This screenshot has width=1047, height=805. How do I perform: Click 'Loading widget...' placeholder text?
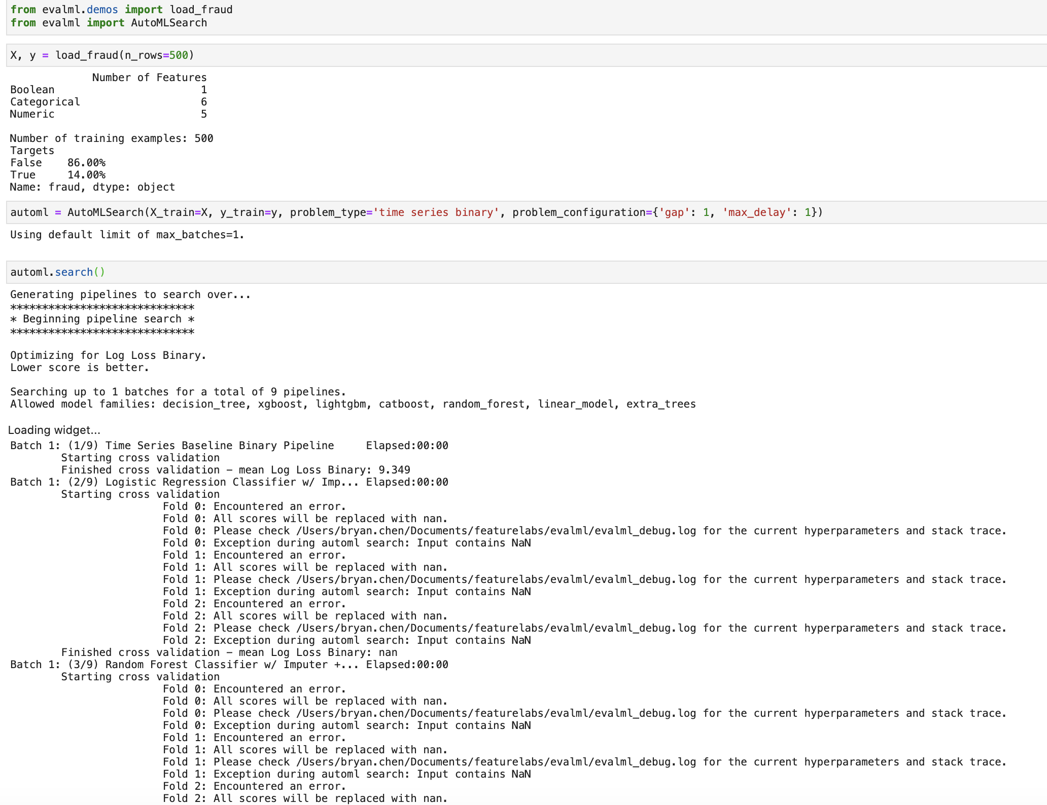(x=54, y=430)
